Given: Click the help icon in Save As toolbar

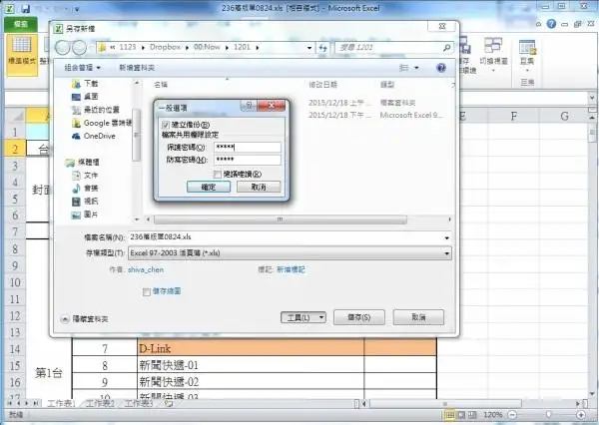Looking at the screenshot, I should [441, 68].
